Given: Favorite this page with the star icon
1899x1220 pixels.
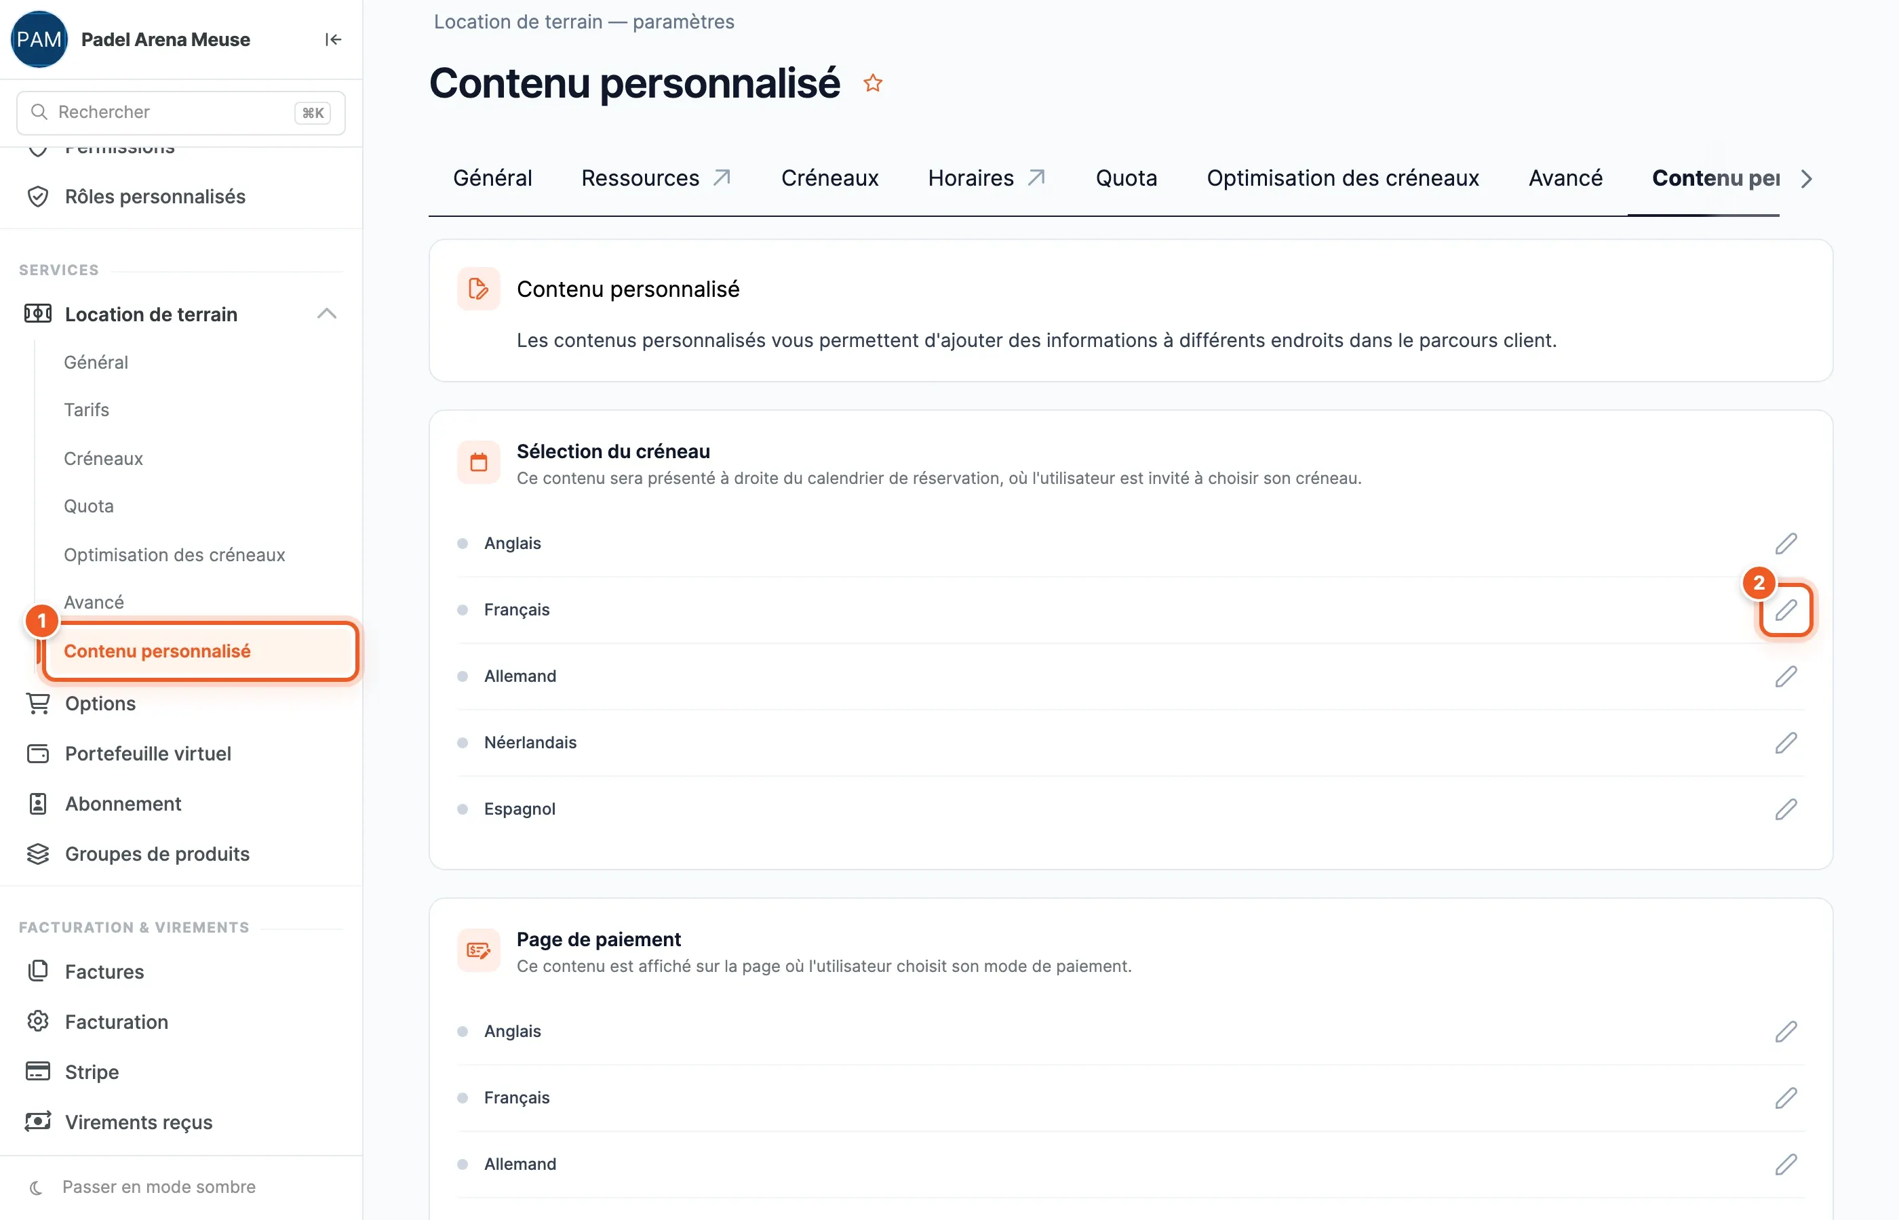Looking at the screenshot, I should tap(873, 83).
